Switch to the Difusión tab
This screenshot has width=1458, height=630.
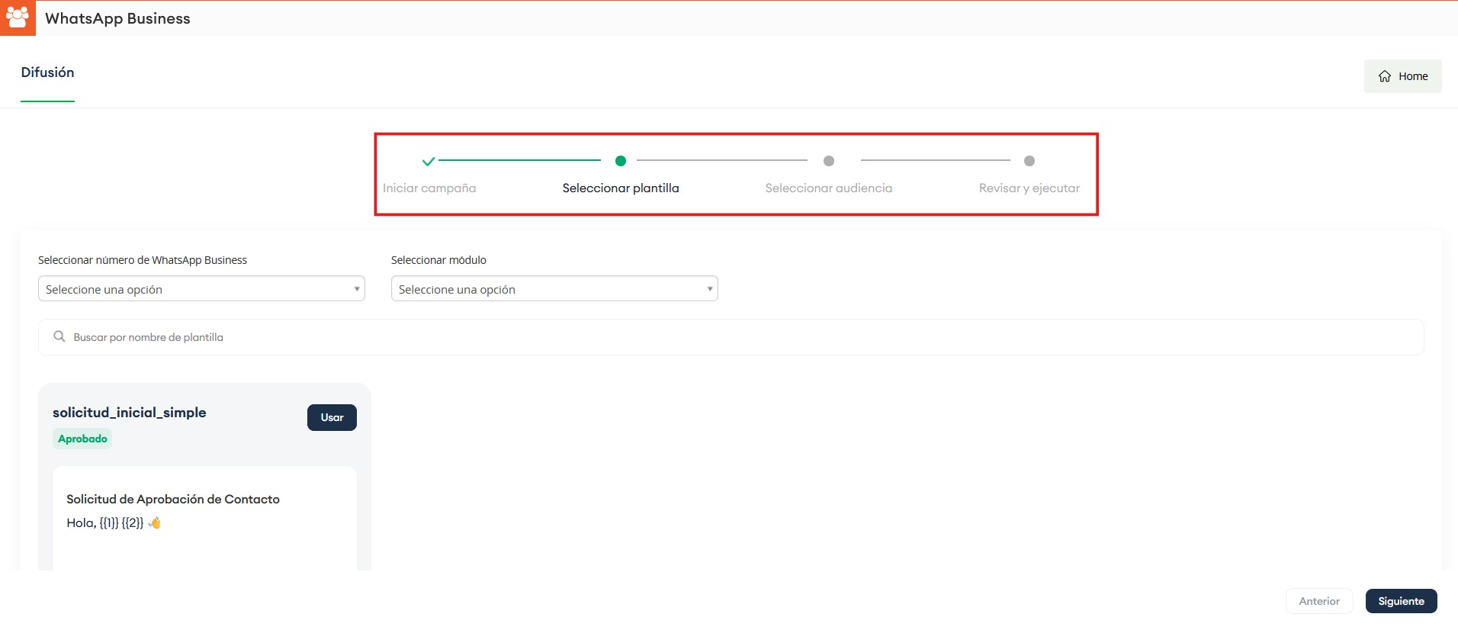tap(47, 72)
